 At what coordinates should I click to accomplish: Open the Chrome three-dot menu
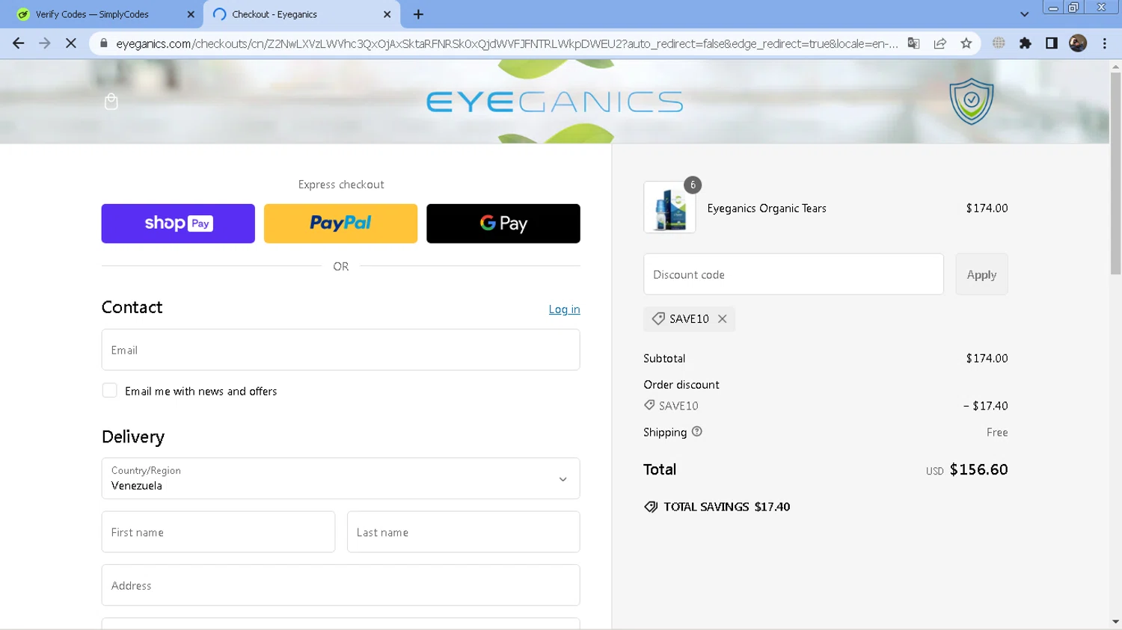coord(1105,43)
